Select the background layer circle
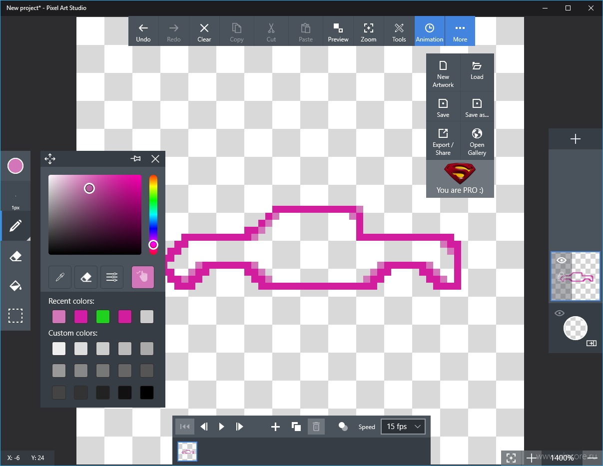The height and width of the screenshot is (466, 603). (x=576, y=328)
